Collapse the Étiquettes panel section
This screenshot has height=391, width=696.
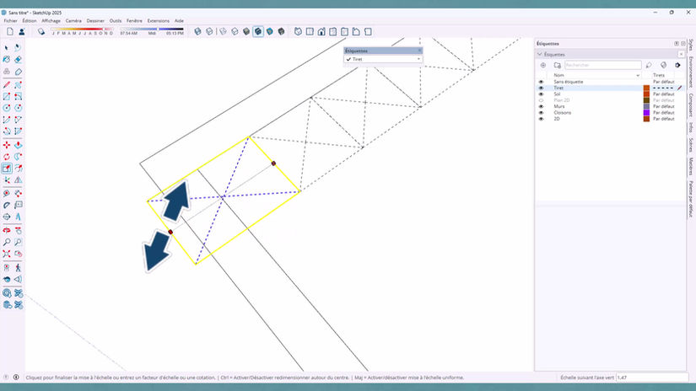click(x=540, y=54)
